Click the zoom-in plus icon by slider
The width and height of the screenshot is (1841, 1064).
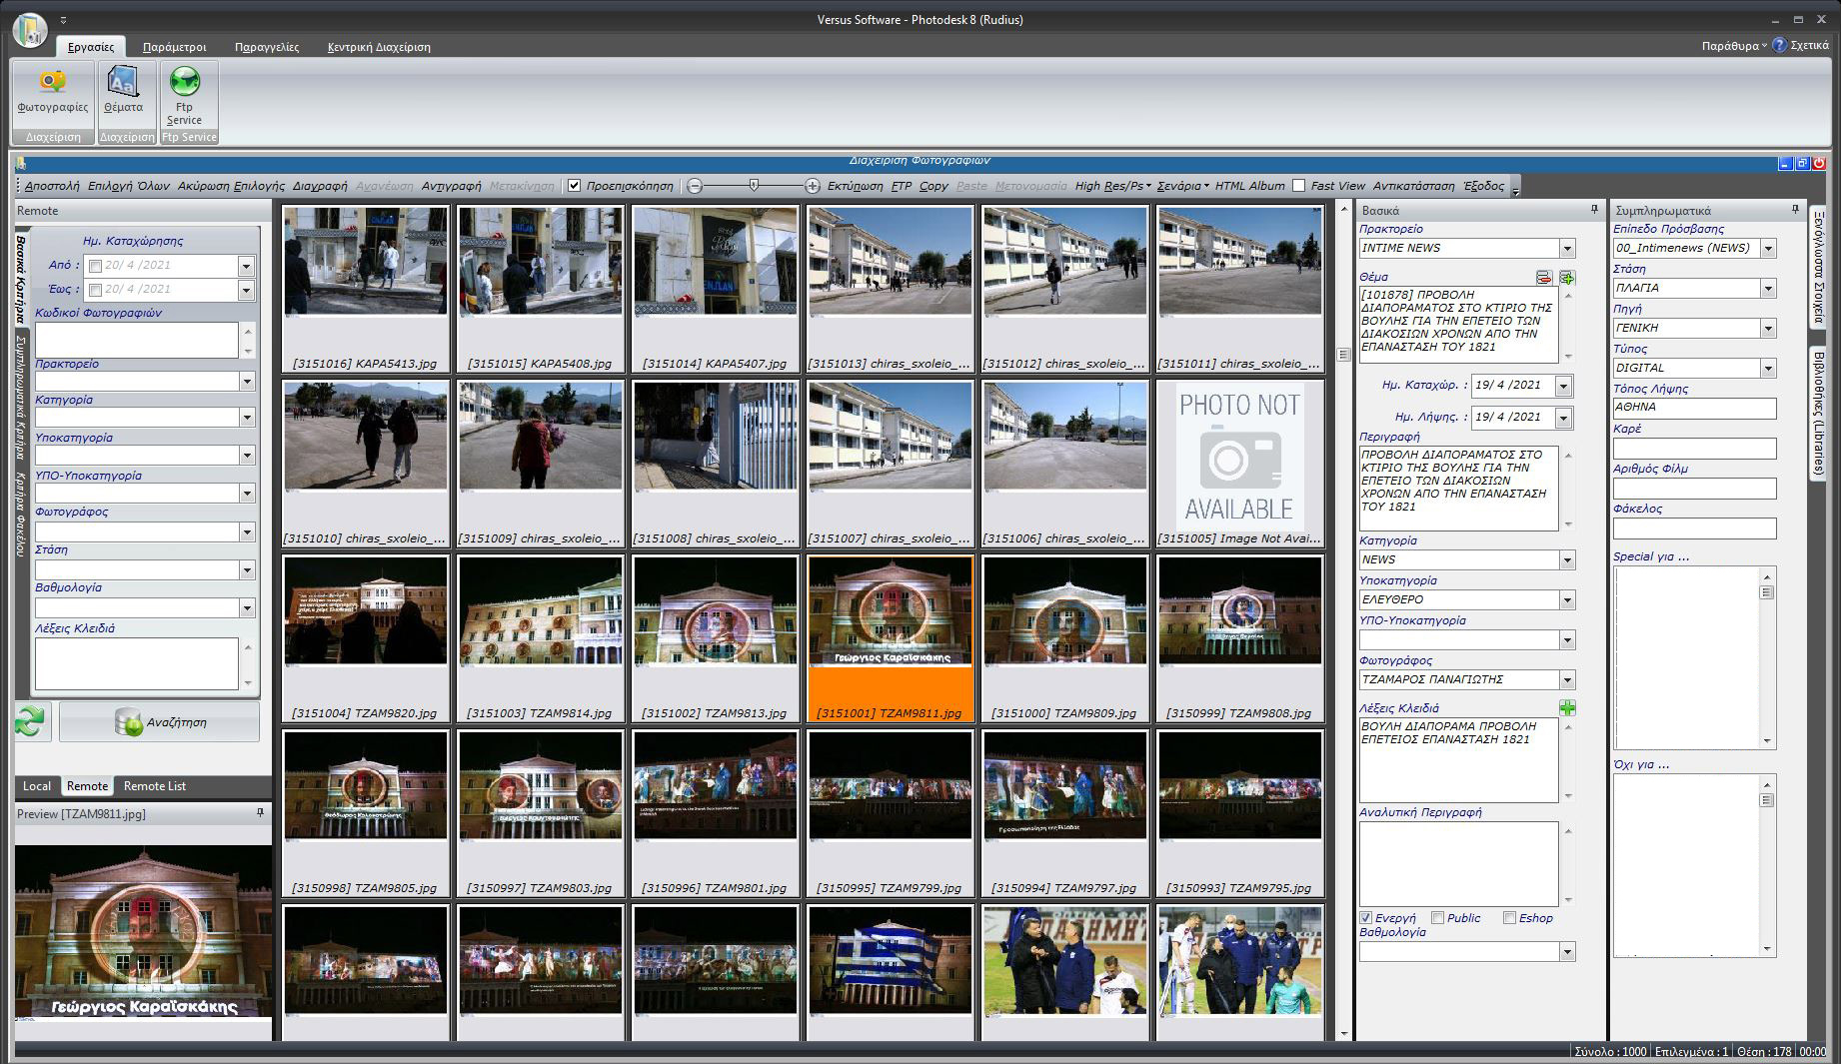(813, 186)
